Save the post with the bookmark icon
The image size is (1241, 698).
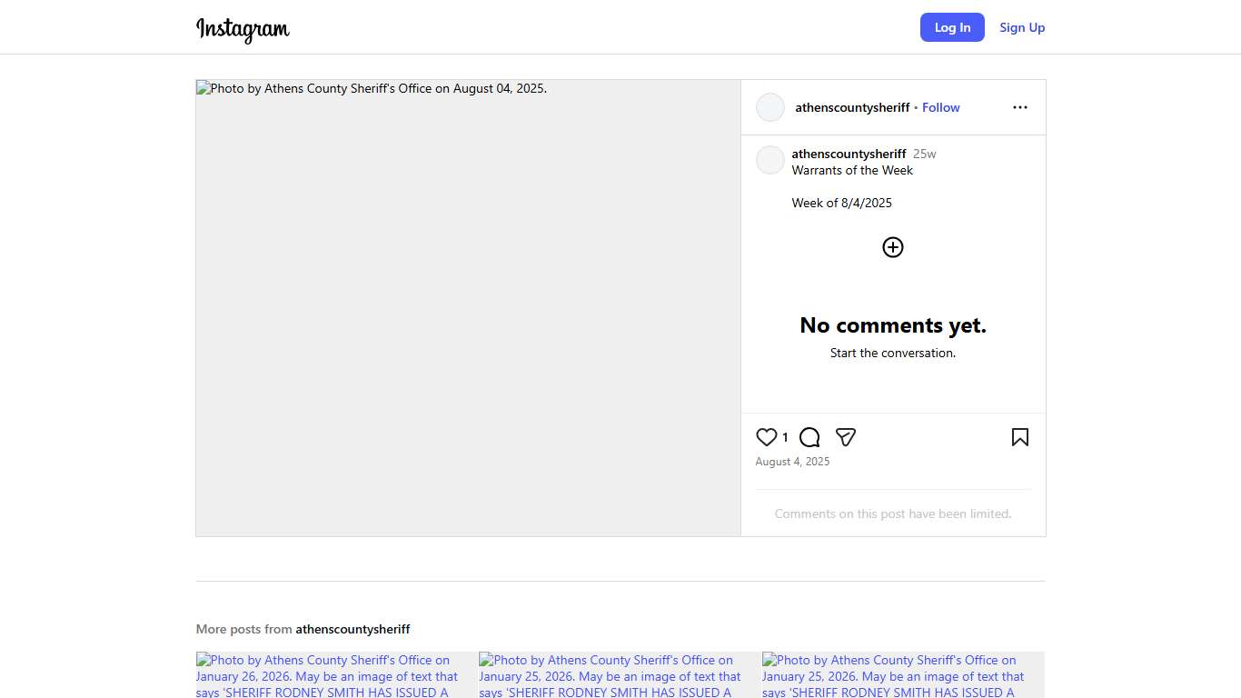coord(1019,437)
